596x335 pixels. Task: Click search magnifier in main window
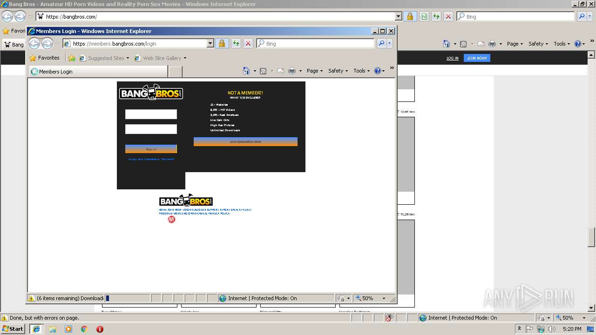582,17
